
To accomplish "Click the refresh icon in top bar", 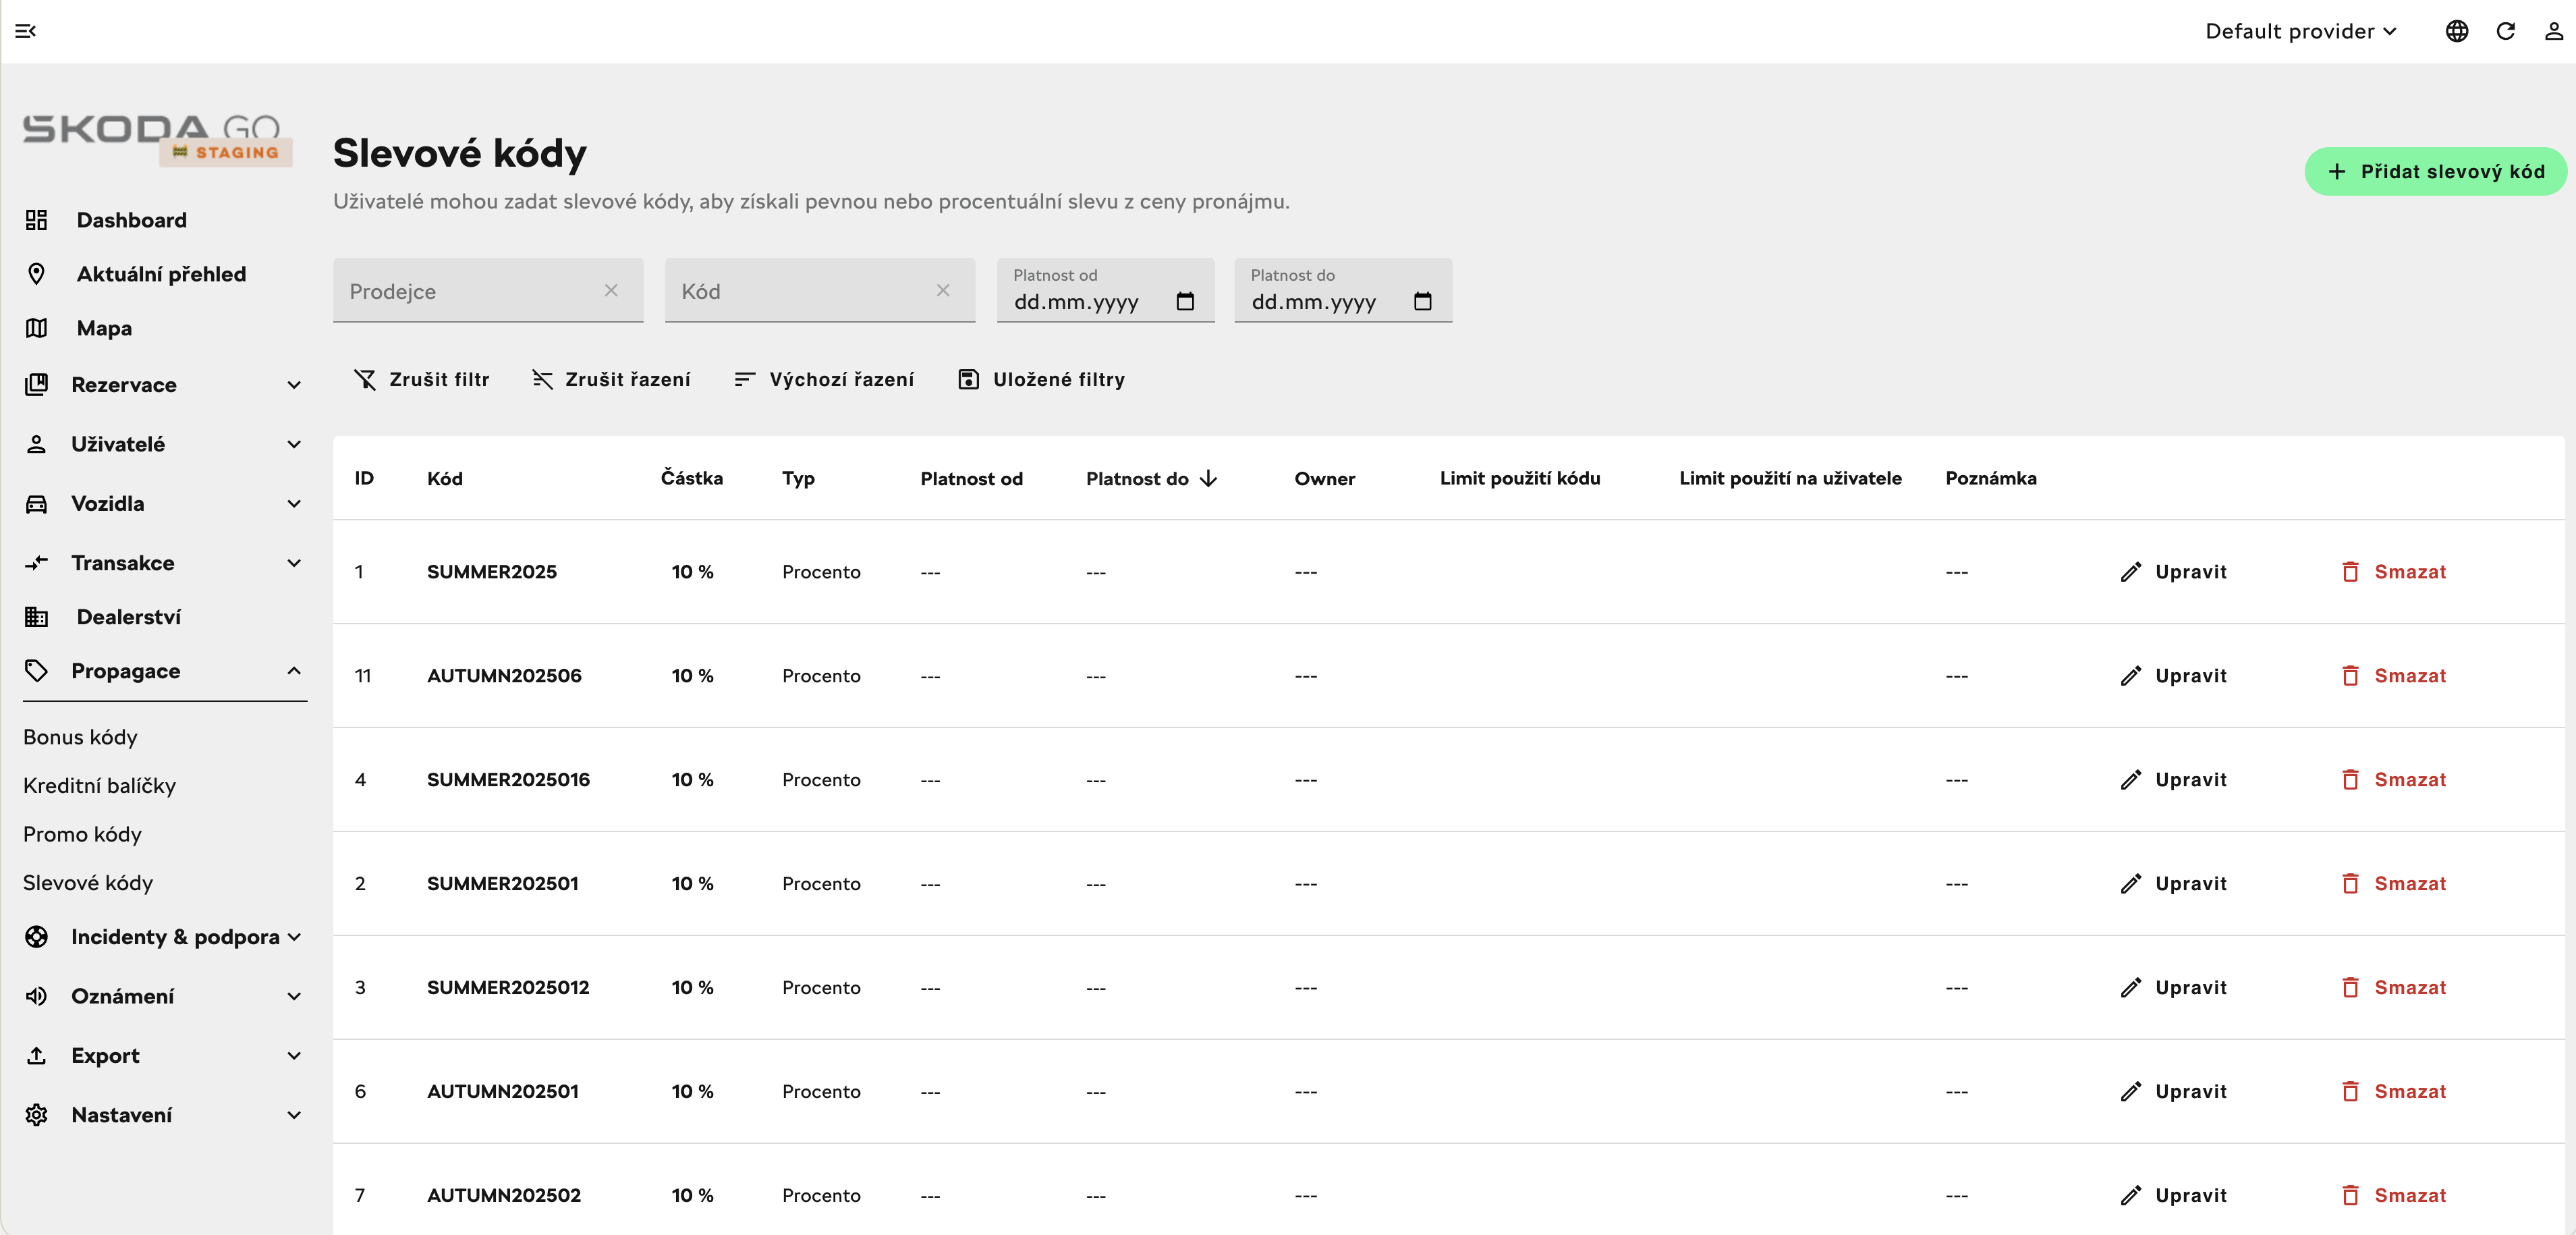I will (x=2506, y=31).
